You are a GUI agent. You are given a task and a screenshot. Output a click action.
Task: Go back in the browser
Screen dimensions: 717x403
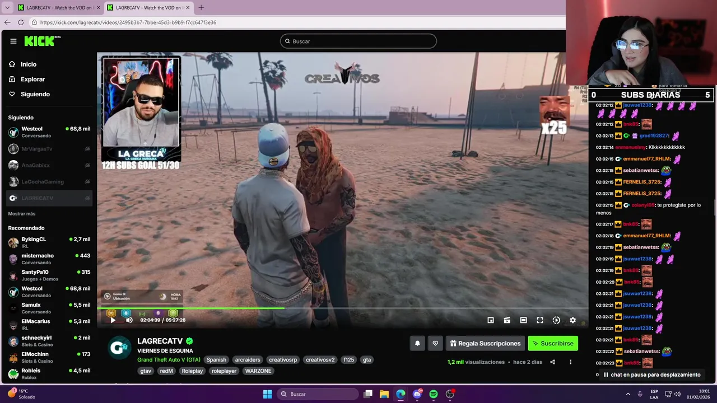pyautogui.click(x=7, y=22)
